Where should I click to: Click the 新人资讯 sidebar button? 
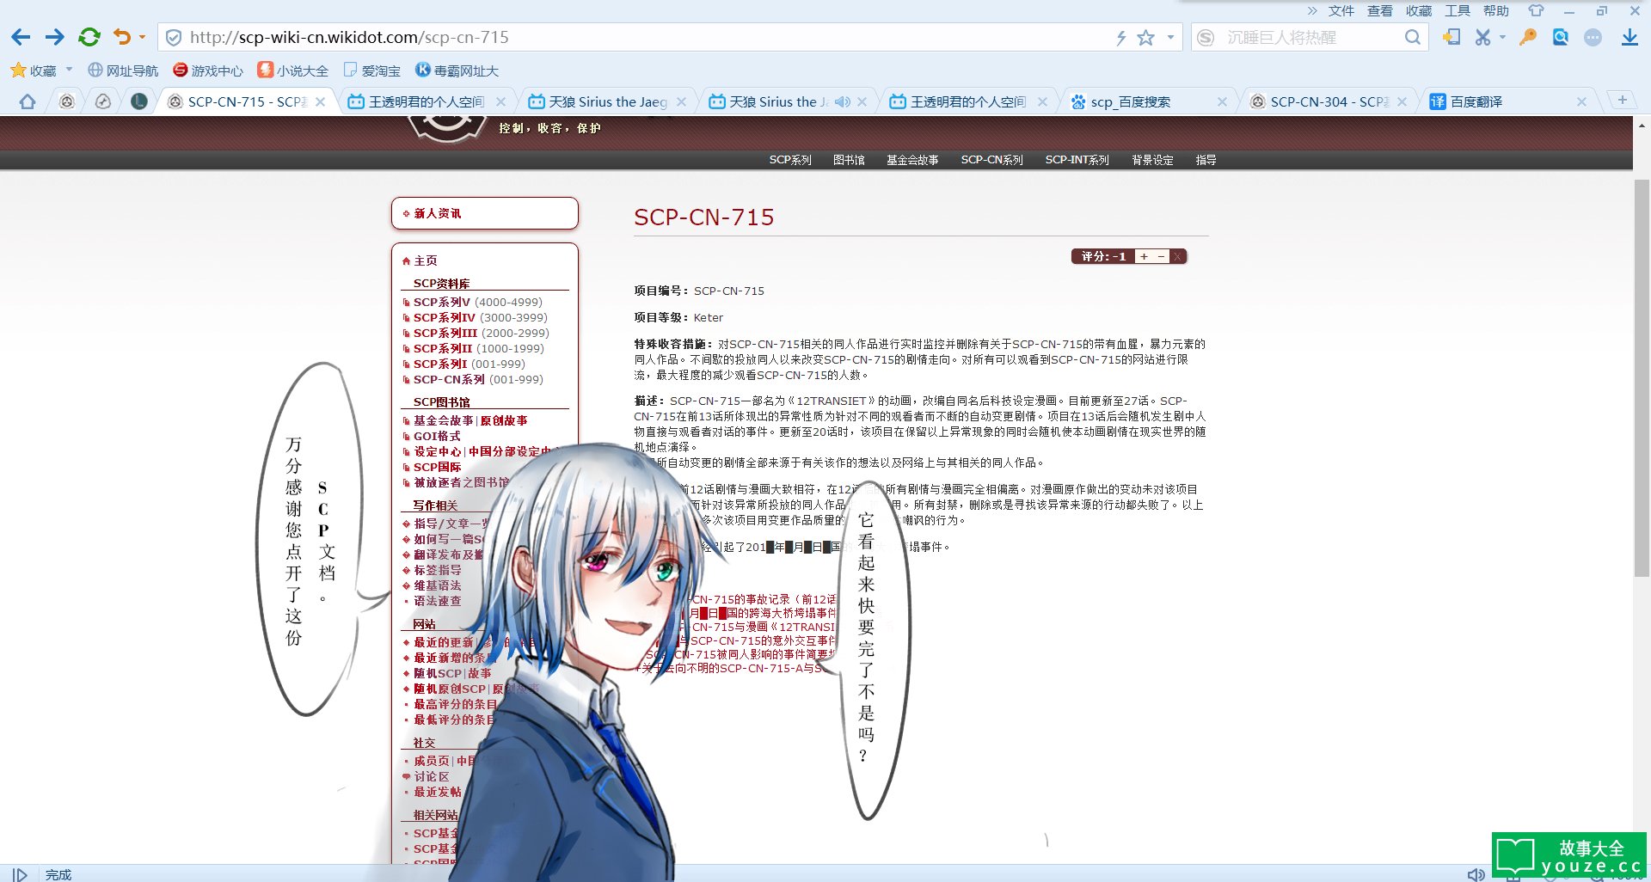coord(484,213)
